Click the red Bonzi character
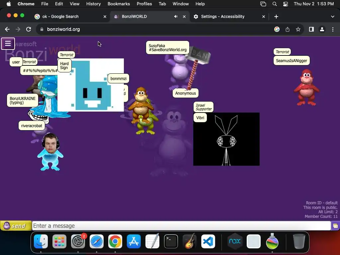340x255 pixels. pyautogui.click(x=306, y=87)
